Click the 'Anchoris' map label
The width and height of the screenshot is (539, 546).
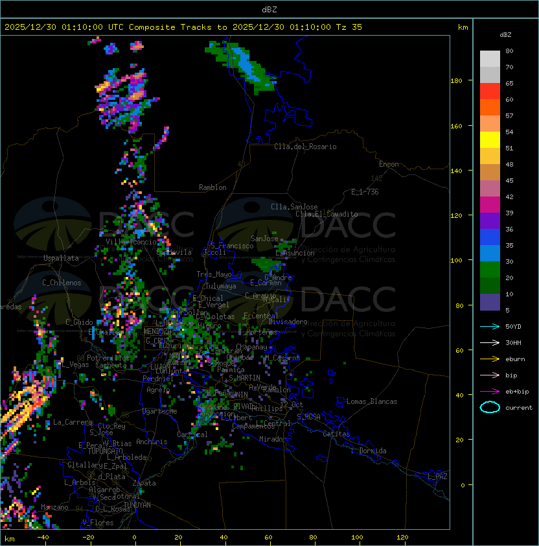(152, 442)
